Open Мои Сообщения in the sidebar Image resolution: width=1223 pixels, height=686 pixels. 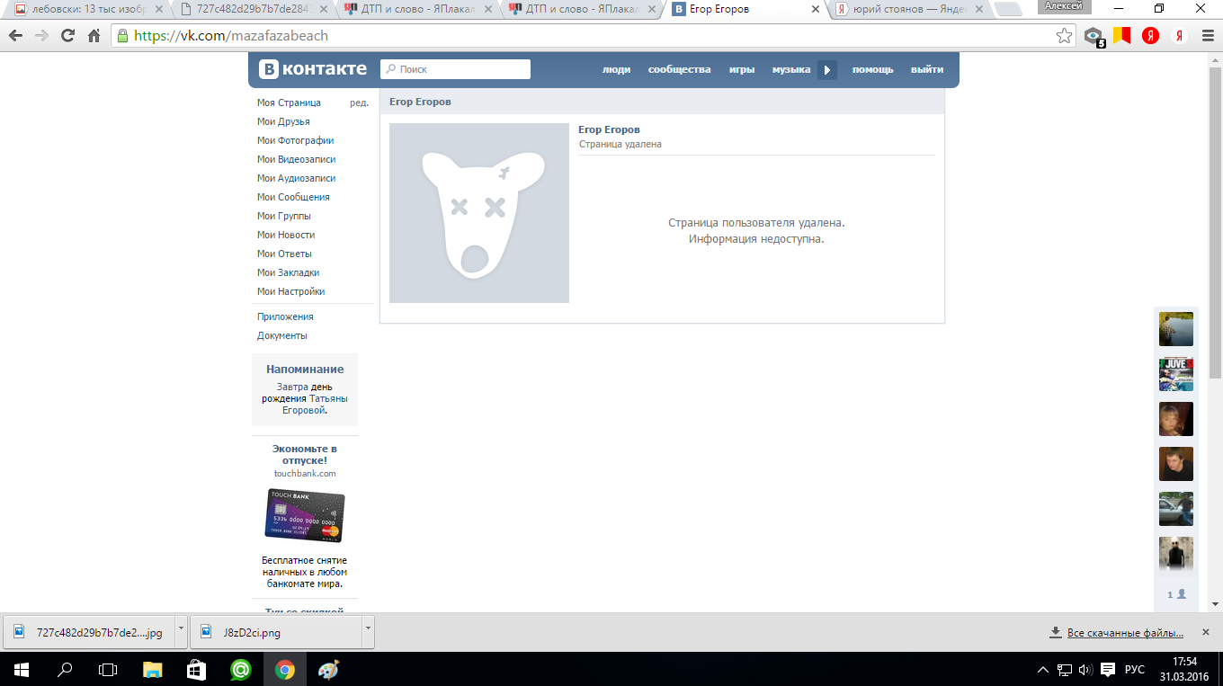coord(293,197)
